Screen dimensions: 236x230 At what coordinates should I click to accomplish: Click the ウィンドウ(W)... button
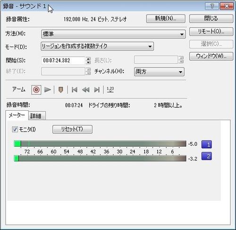(211, 56)
